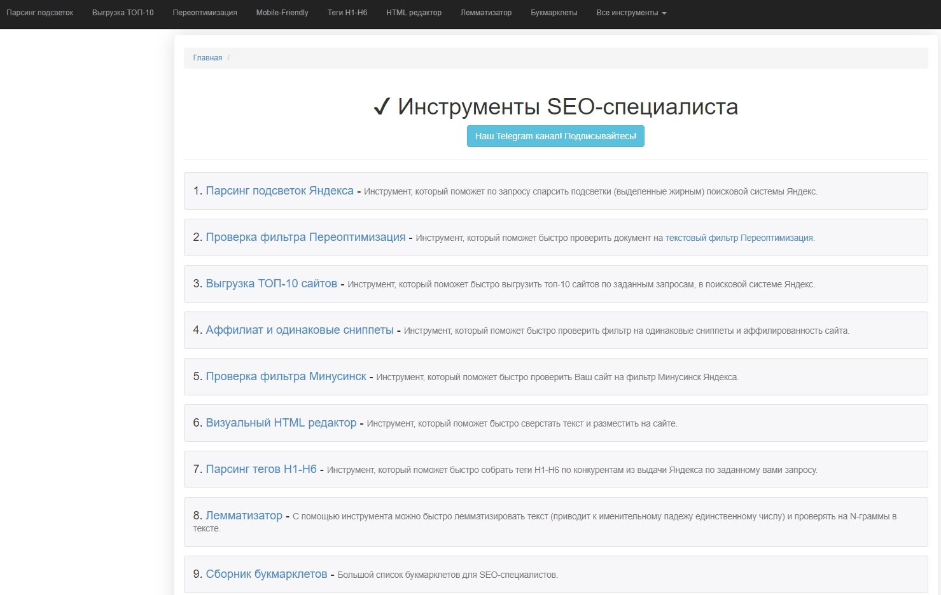
Task: Follow the текстовый фильтр Переоптимизация link
Action: [x=739, y=238]
